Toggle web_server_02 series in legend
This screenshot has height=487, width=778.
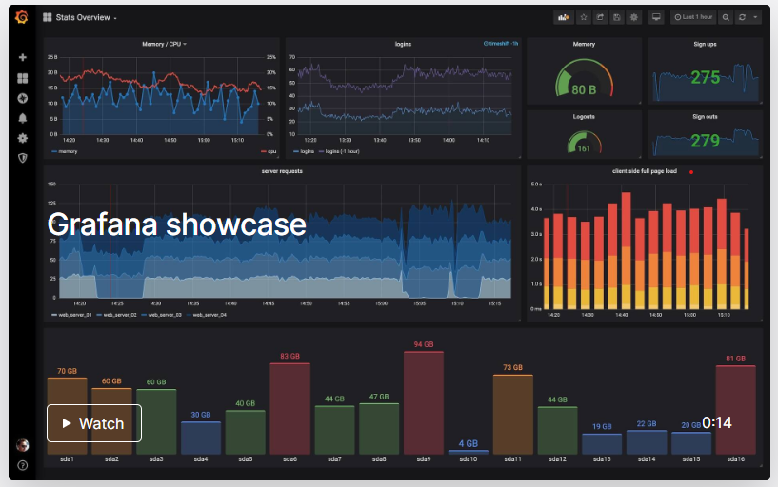[x=117, y=314]
